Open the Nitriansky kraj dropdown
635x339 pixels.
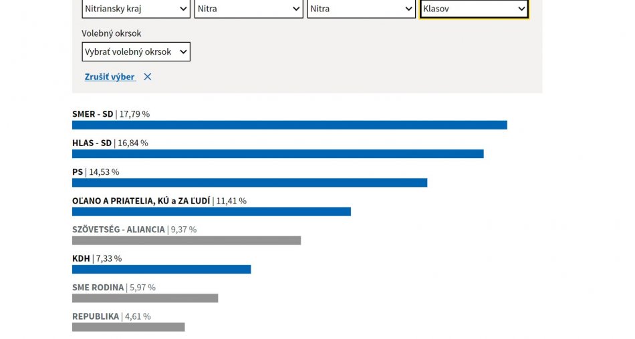coord(136,9)
